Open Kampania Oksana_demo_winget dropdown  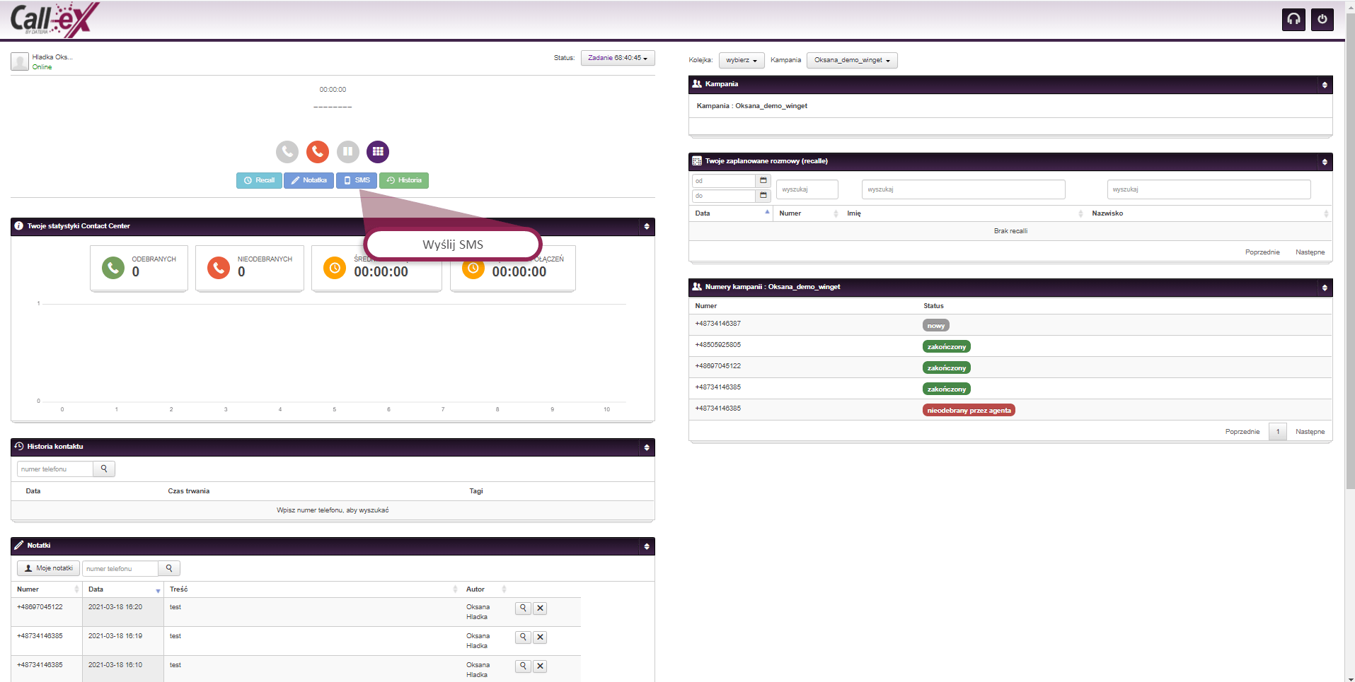tap(851, 60)
